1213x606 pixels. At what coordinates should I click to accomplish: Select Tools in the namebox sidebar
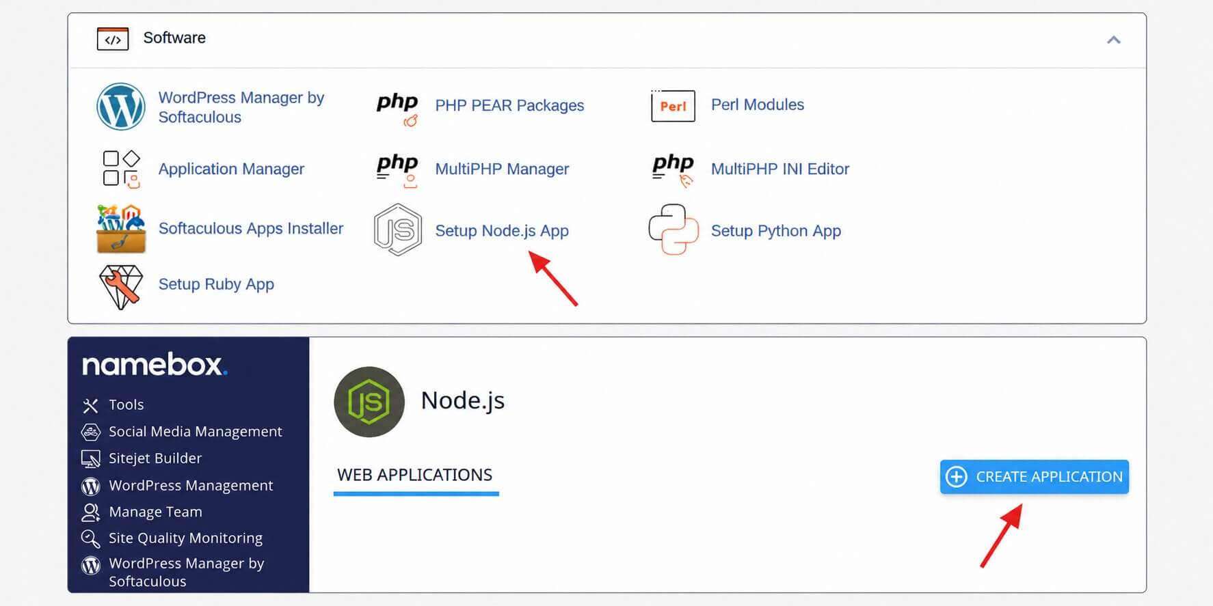(126, 404)
